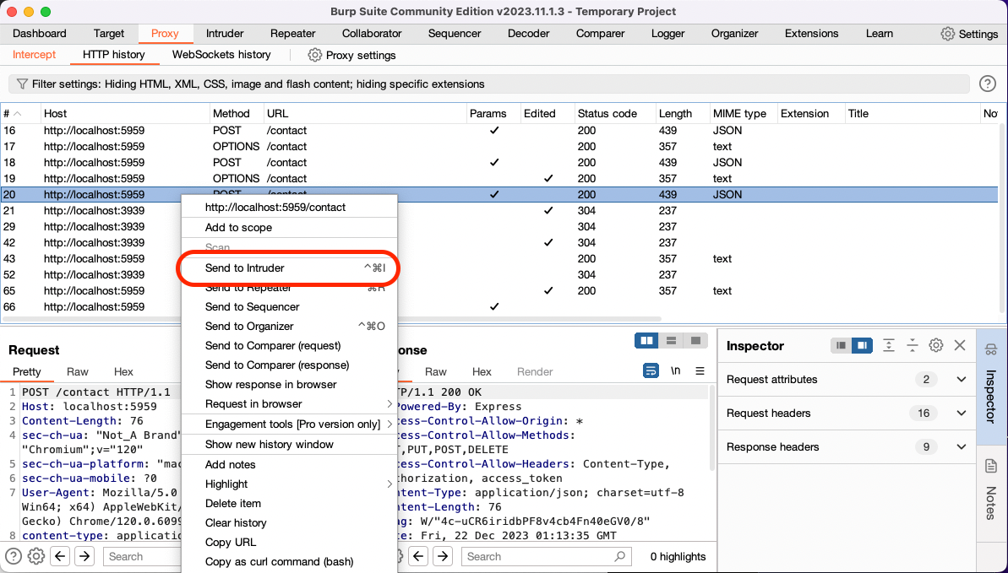This screenshot has width=1008, height=573.
Task: Choose Copy URL
Action: 289,542
